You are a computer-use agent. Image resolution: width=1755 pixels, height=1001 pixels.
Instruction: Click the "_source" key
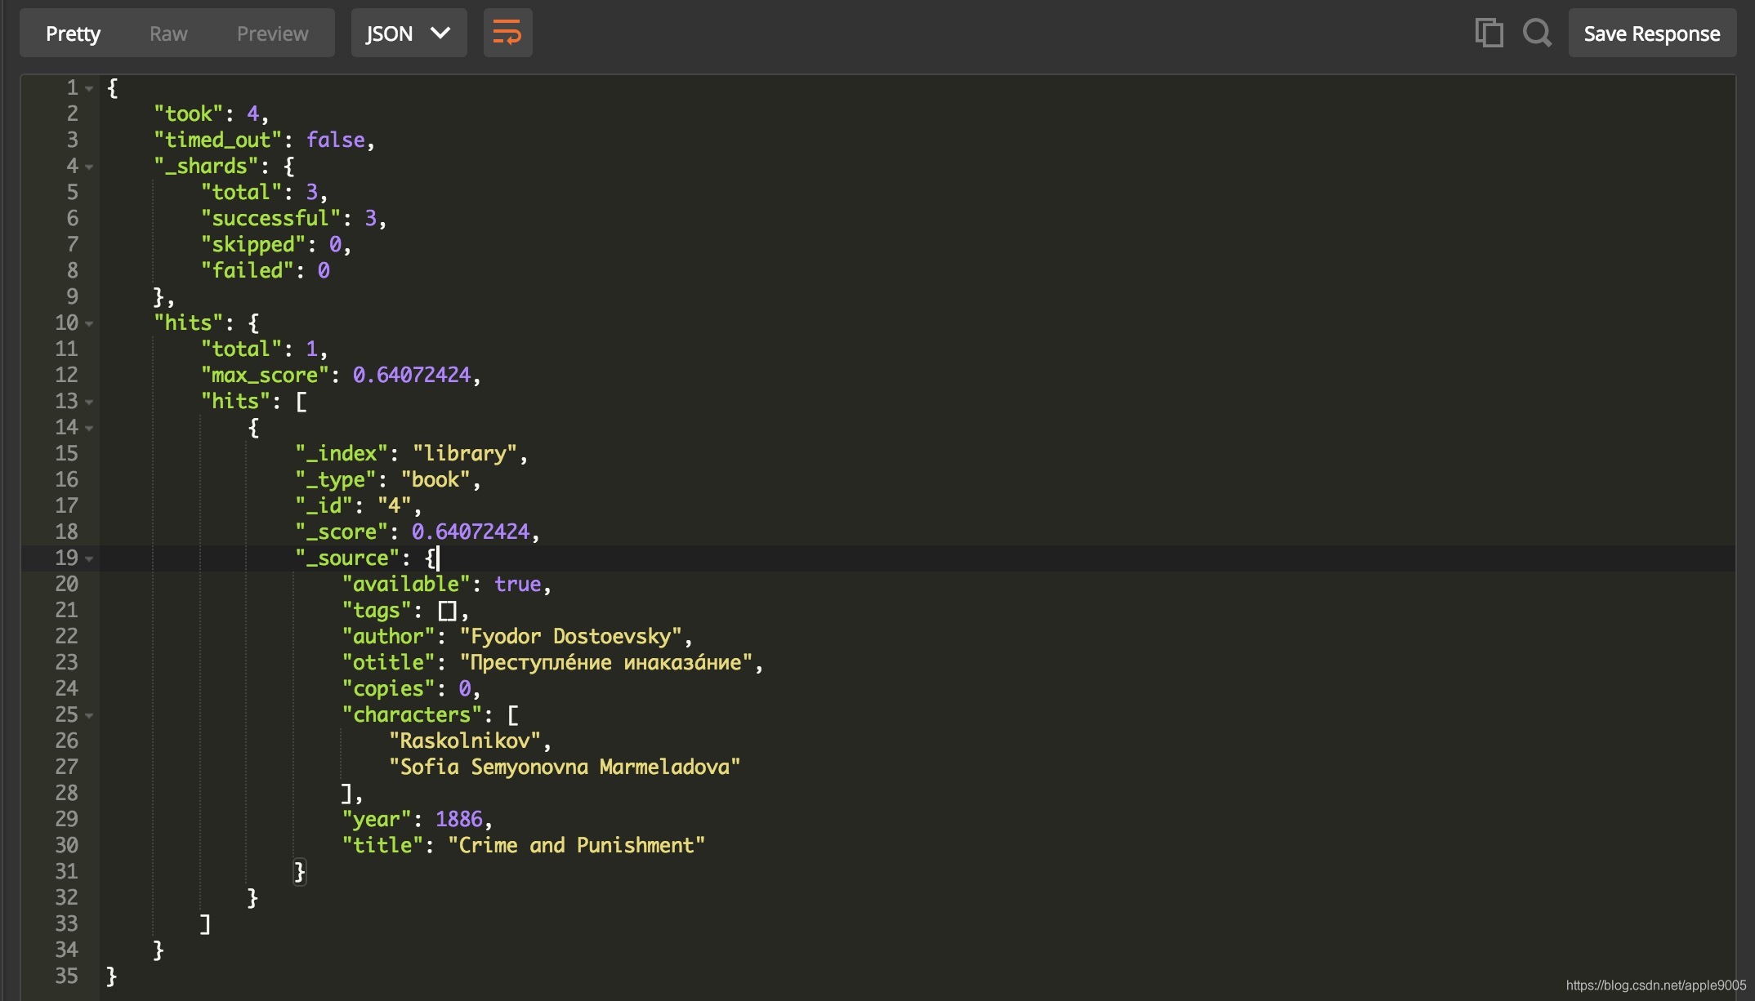(347, 558)
